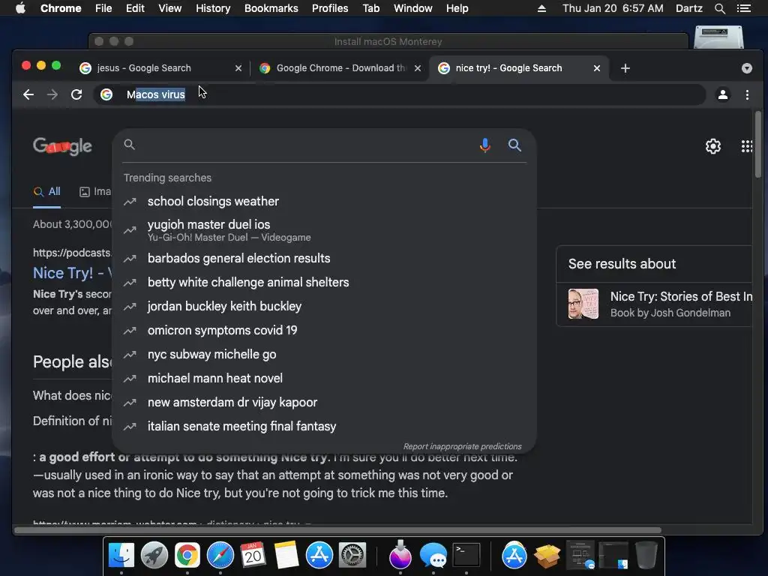Choose suggestion betty white challenge animal shelters

(324, 282)
